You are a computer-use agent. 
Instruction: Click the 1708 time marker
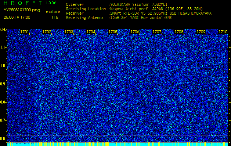tap(179, 32)
